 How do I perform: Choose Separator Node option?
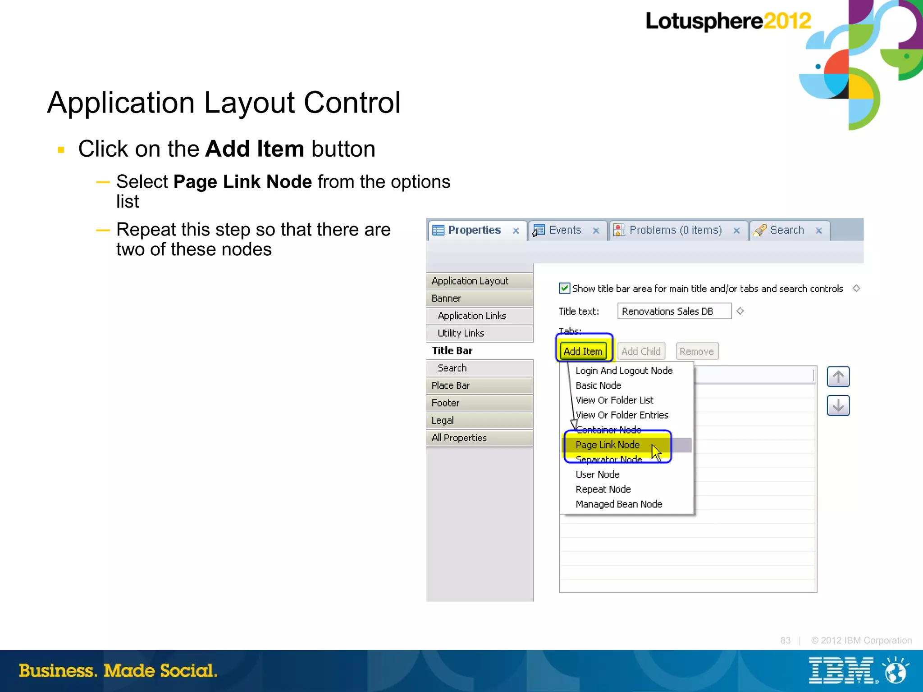point(626,460)
